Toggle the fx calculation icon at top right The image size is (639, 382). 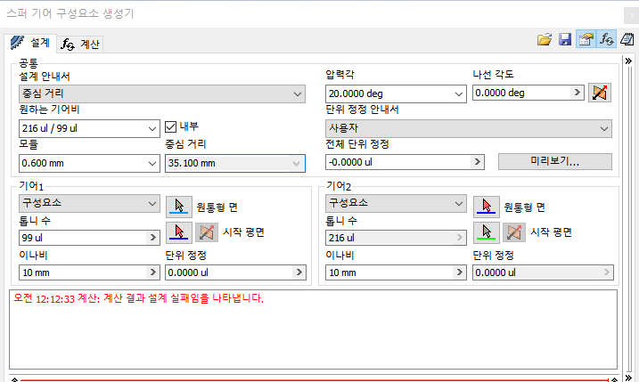(x=606, y=39)
